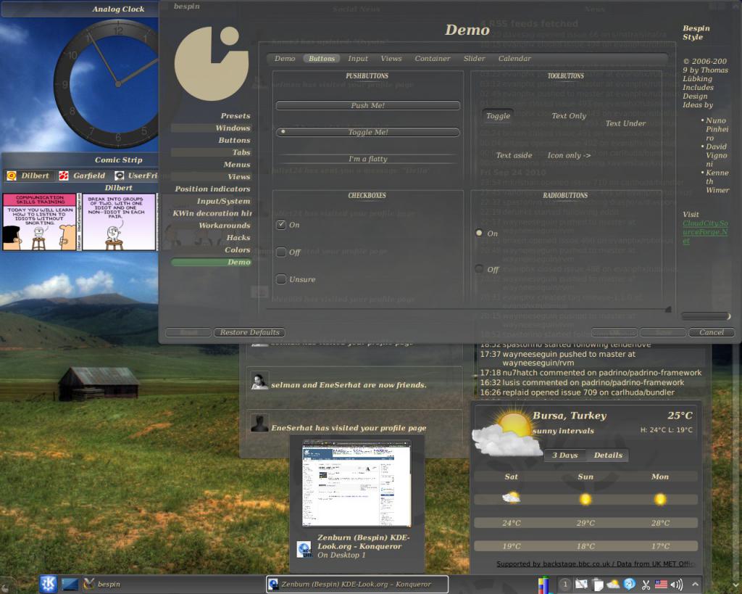This screenshot has height=594, width=742.
Task: Open the Windows sidebar section
Action: [212, 128]
